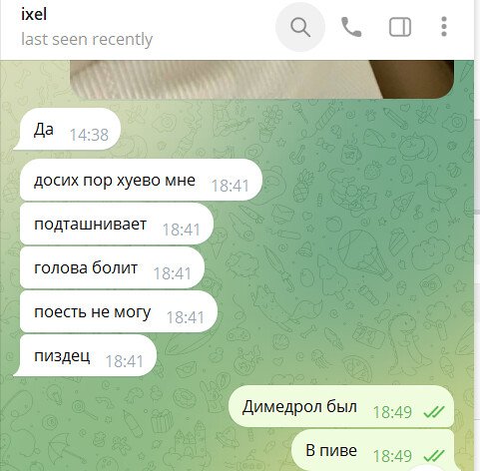Open search in the ixel chat
Viewport: 480px width, 471px height.
(x=300, y=27)
